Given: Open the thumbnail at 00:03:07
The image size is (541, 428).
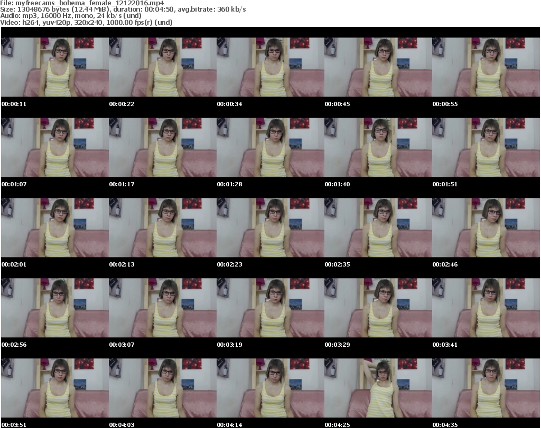Looking at the screenshot, I should click(163, 308).
